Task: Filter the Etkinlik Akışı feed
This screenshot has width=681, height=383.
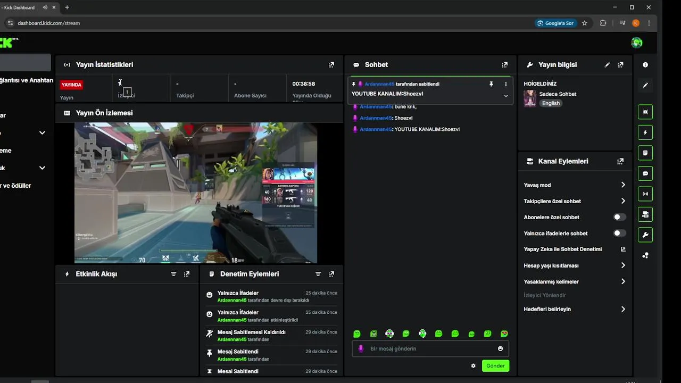Action: pos(173,274)
